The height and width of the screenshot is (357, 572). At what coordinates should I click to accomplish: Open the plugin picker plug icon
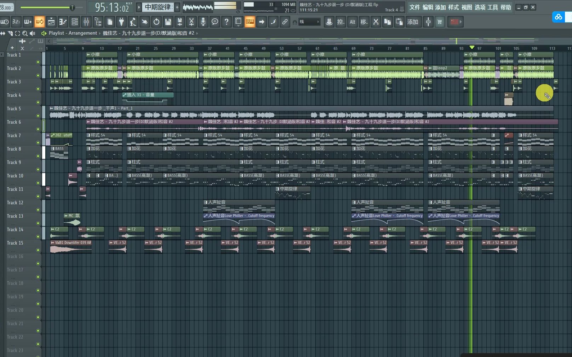pyautogui.click(x=121, y=22)
